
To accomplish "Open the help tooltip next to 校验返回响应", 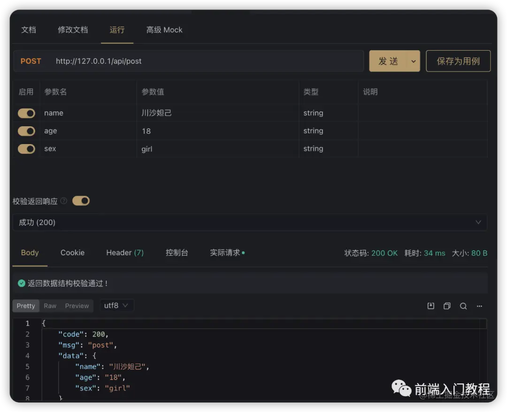I will (63, 200).
